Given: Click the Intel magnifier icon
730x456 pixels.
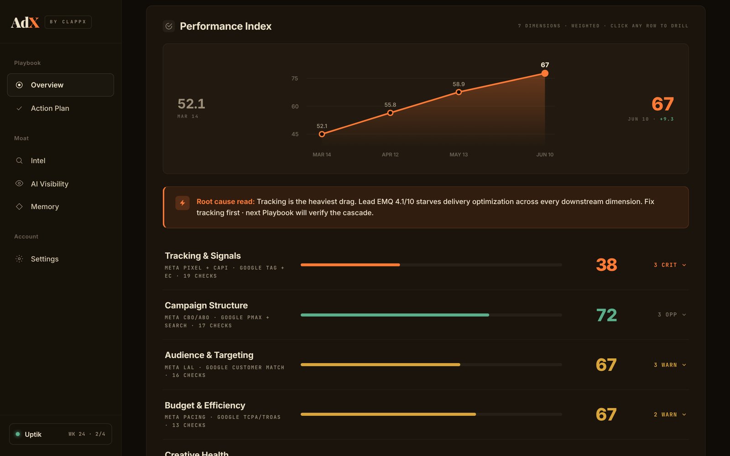Looking at the screenshot, I should tap(19, 161).
